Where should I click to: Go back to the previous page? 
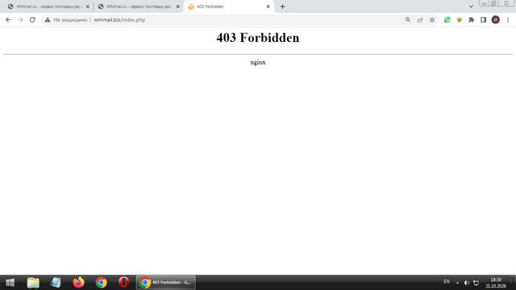(8, 19)
